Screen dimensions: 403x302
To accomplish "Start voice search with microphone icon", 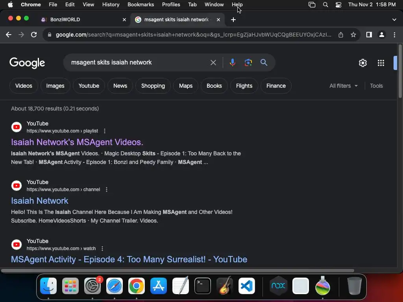I will 232,63.
